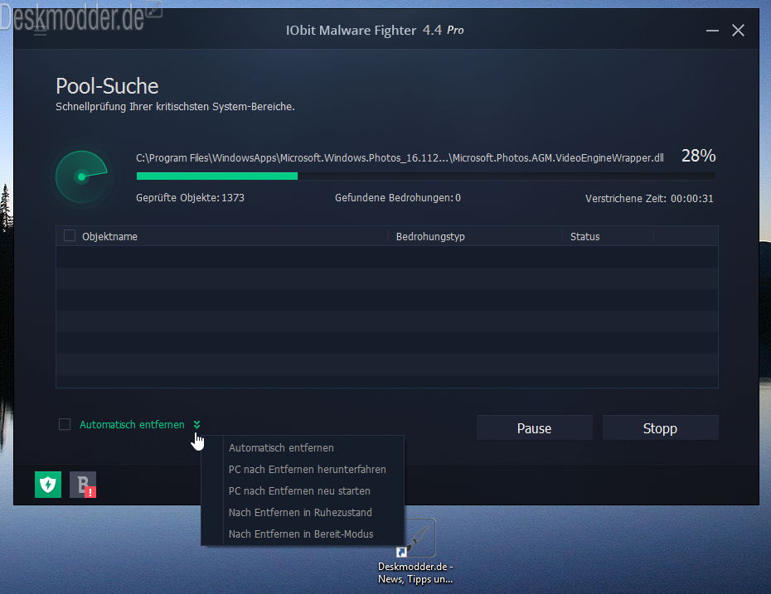Click green Automatisch entfernen label link
The height and width of the screenshot is (594, 771).
tap(132, 424)
